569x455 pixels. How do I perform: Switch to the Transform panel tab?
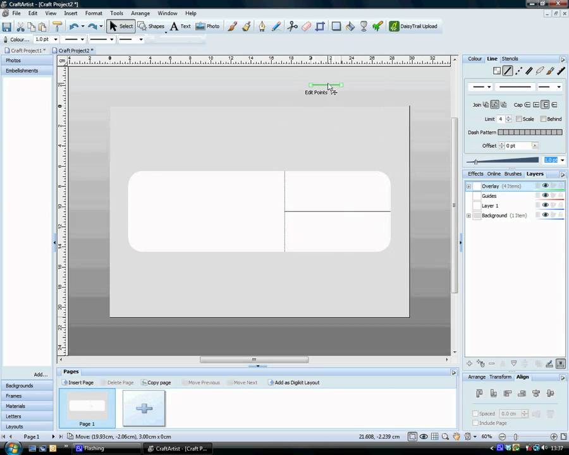pyautogui.click(x=500, y=377)
